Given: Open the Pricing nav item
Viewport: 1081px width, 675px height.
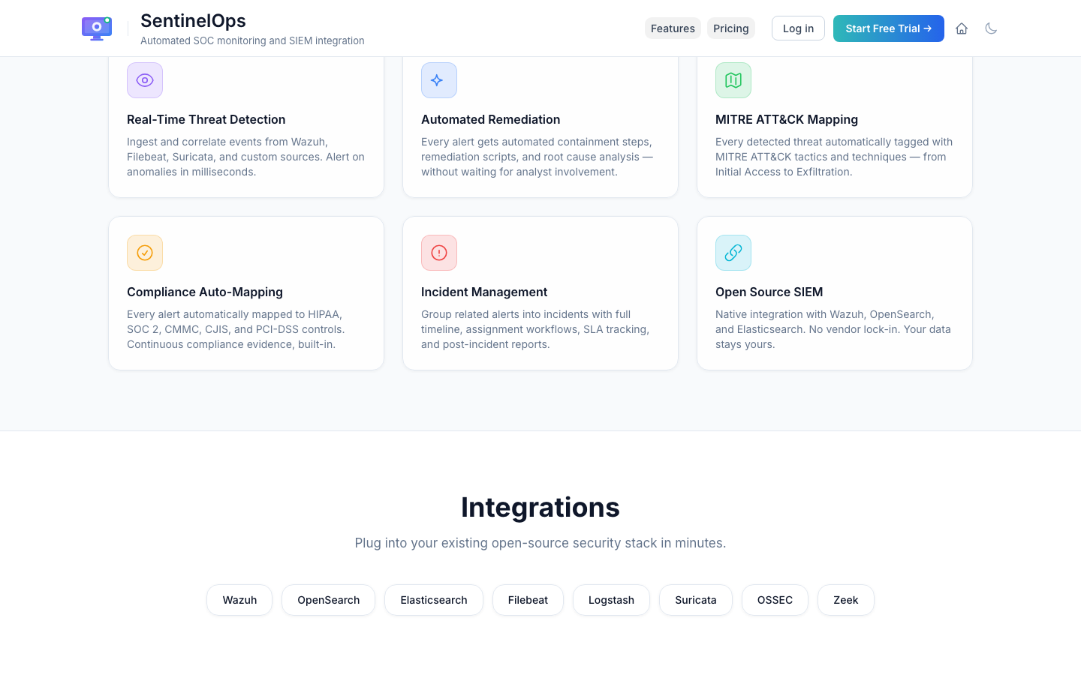Looking at the screenshot, I should 731,28.
